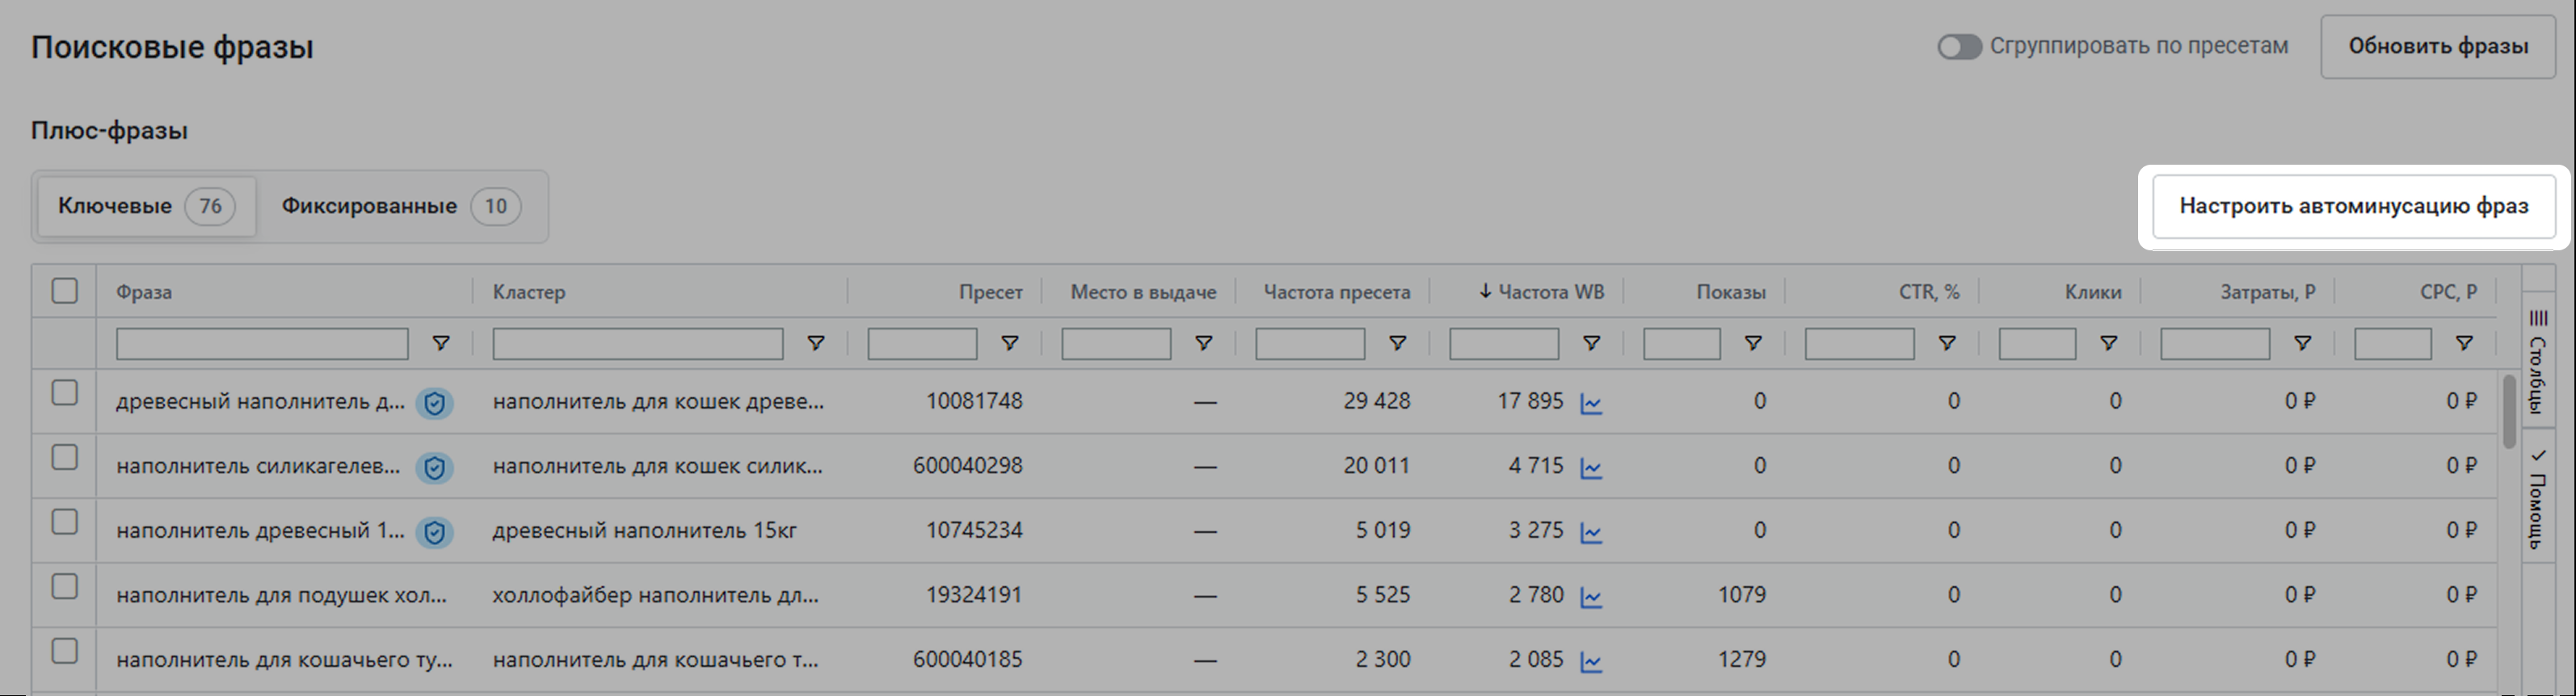The height and width of the screenshot is (696, 2576).
Task: Open filter icon for CTR, % column
Action: point(1947,343)
